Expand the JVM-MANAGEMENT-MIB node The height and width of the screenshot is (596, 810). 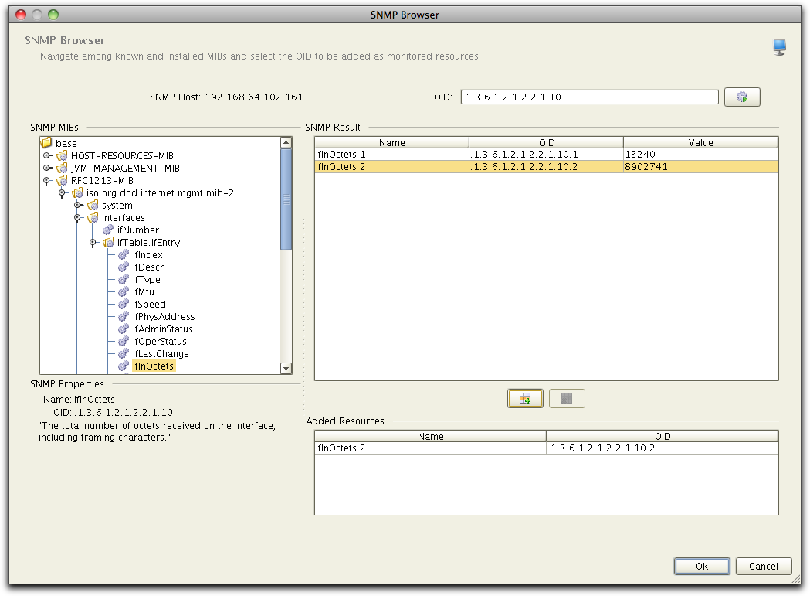[46, 168]
